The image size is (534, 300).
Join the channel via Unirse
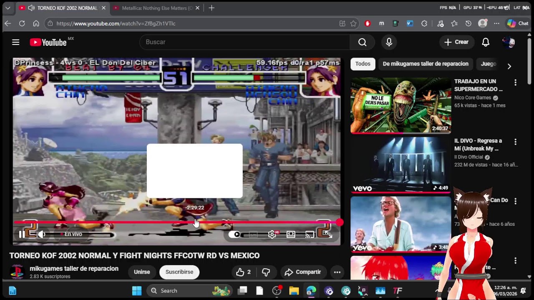[142, 272]
